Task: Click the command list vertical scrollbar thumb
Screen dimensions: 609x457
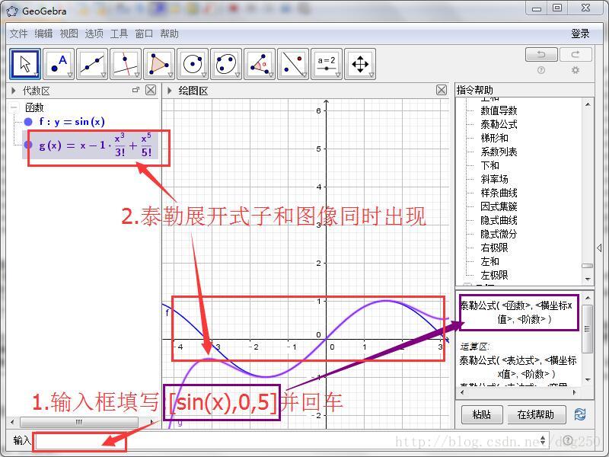Action: click(588, 266)
